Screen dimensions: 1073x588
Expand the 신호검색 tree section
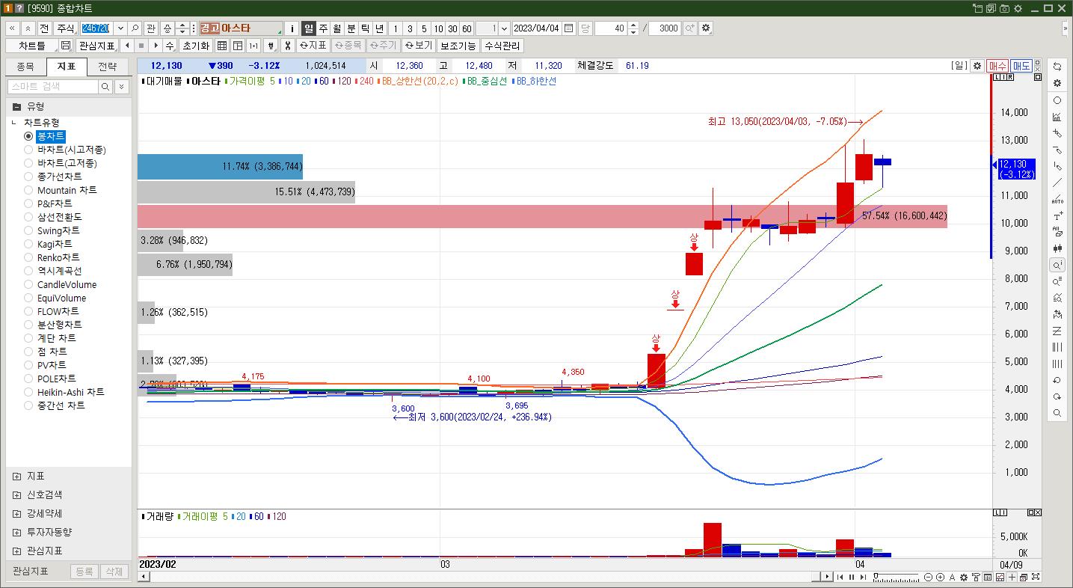pos(17,494)
